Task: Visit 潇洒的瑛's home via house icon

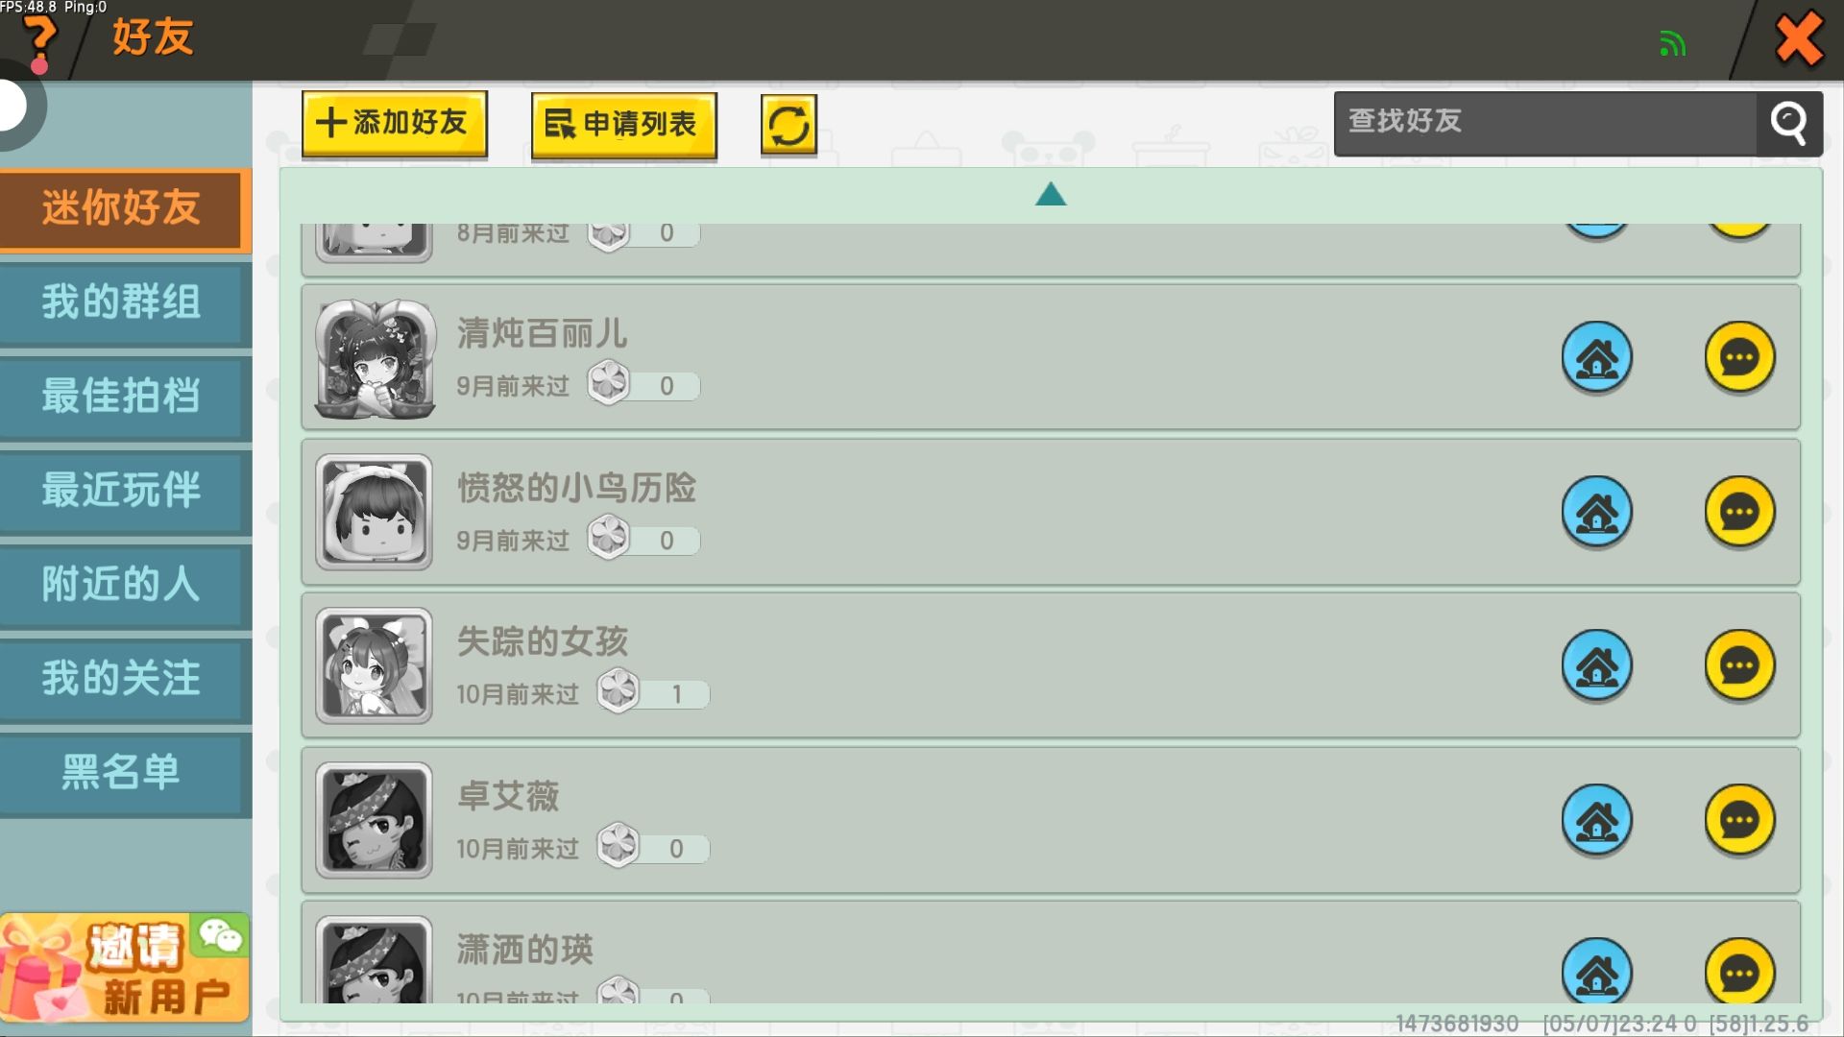Action: 1596,972
